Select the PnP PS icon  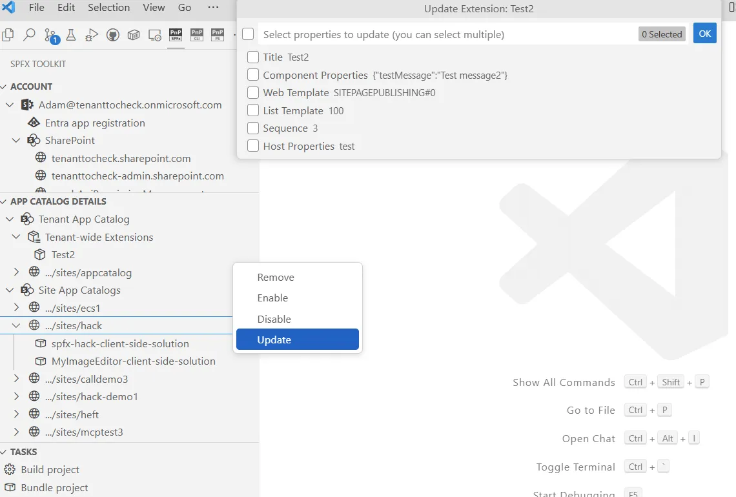pyautogui.click(x=218, y=35)
